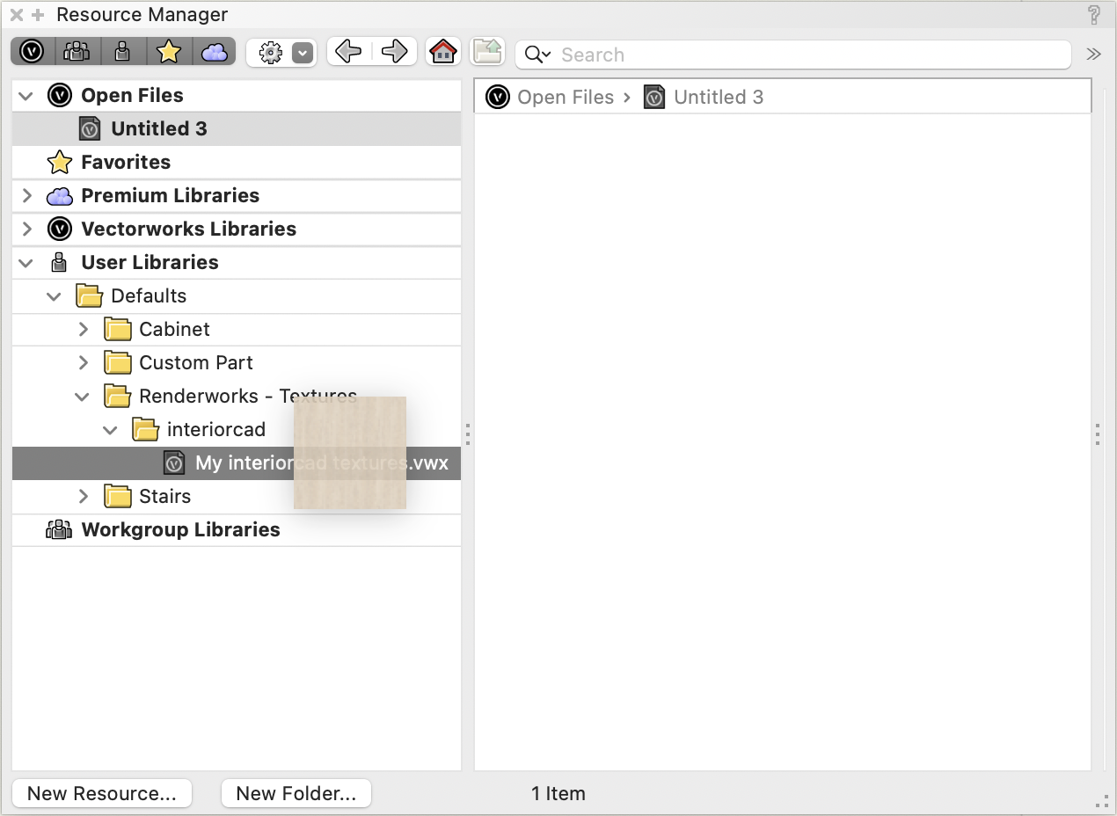Click the dragged wood texture thumbnail
This screenshot has height=816, width=1117.
[350, 453]
